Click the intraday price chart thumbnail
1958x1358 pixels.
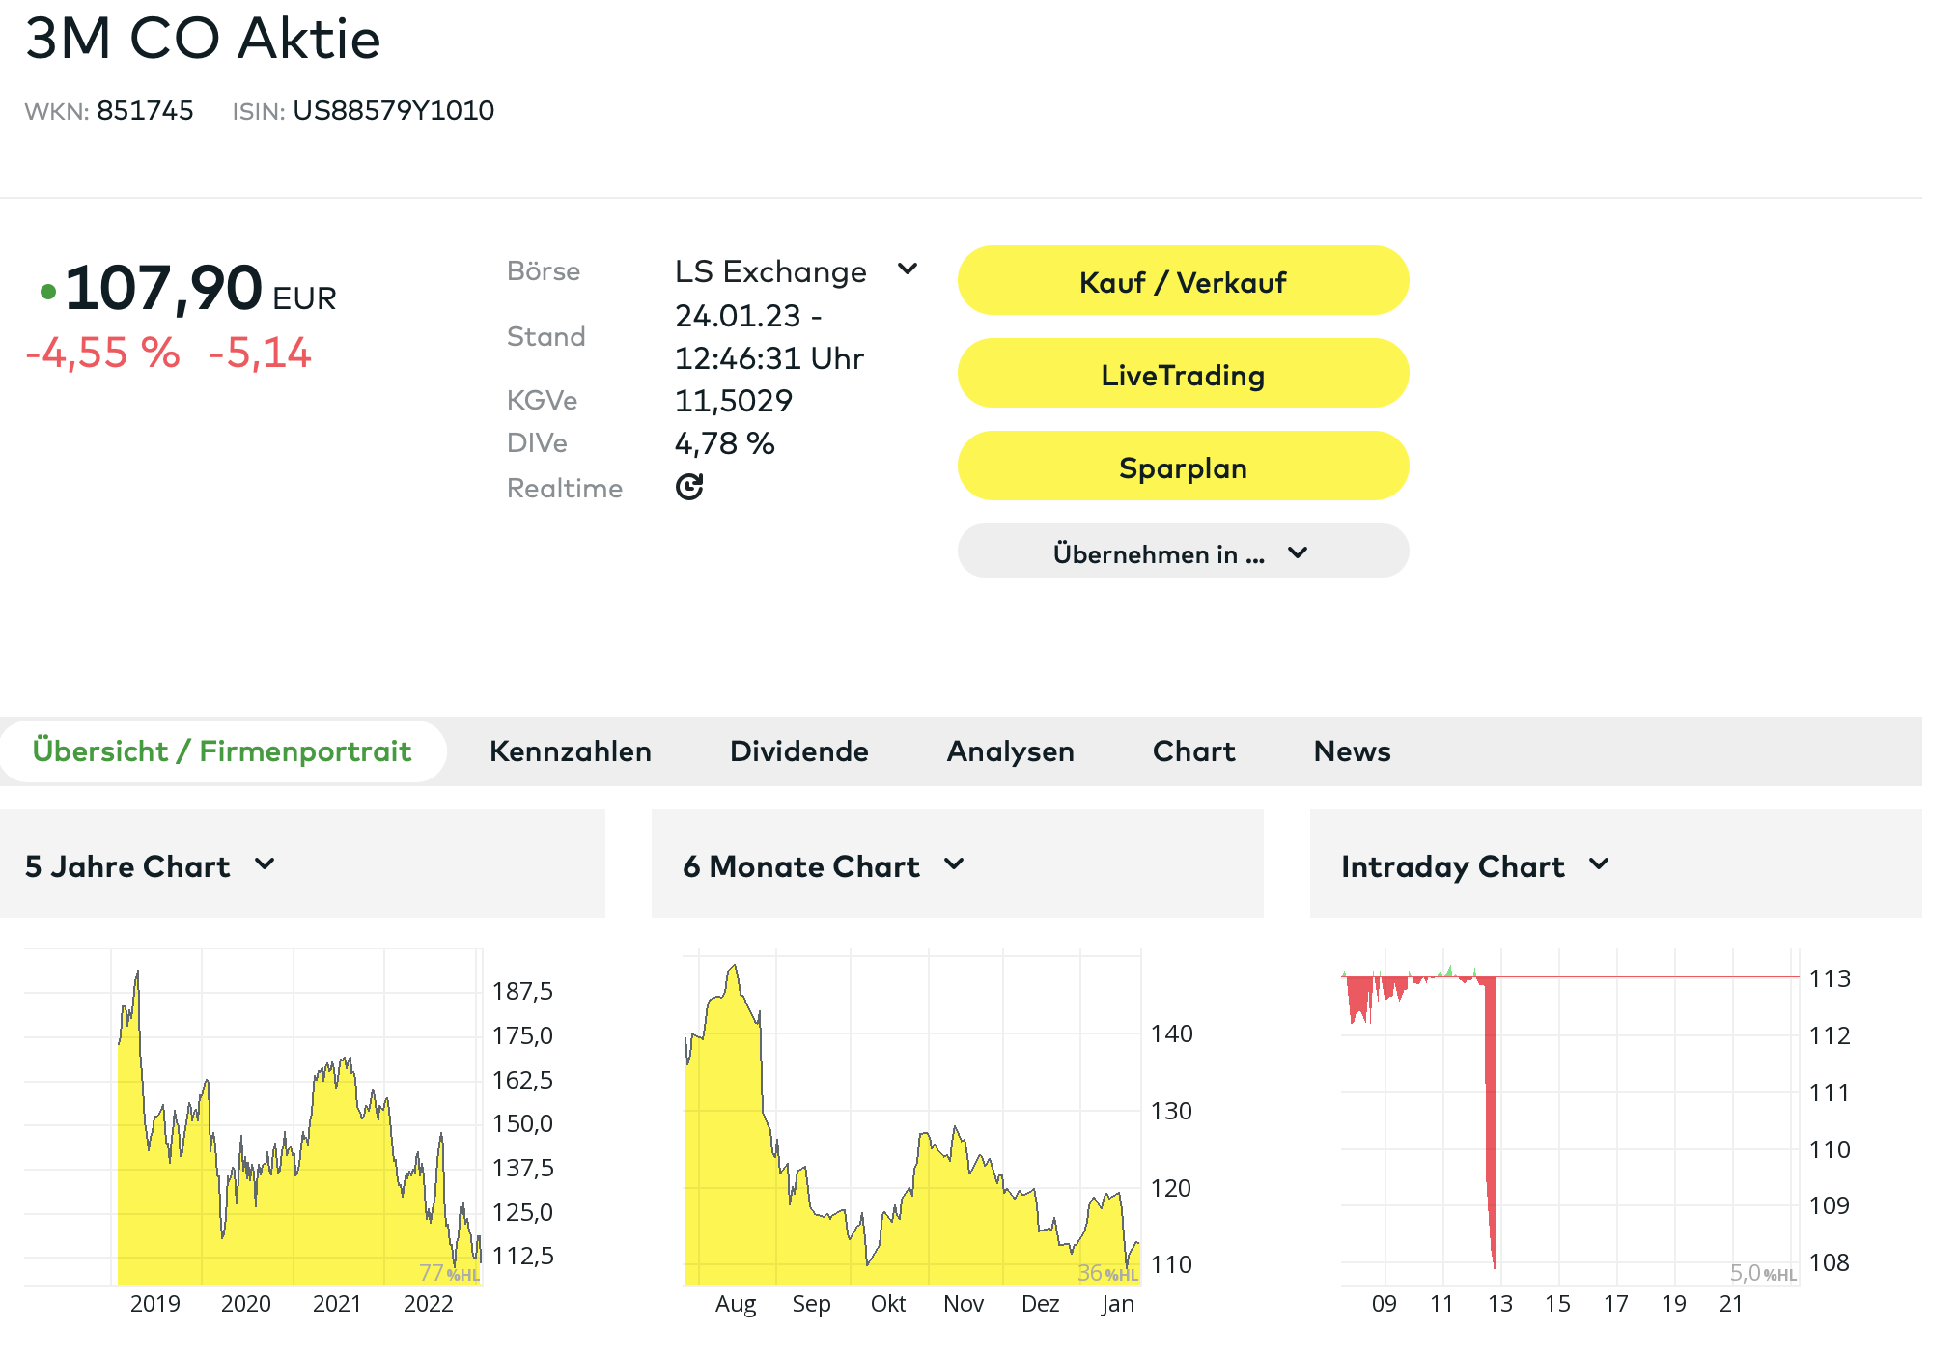pos(1569,1120)
